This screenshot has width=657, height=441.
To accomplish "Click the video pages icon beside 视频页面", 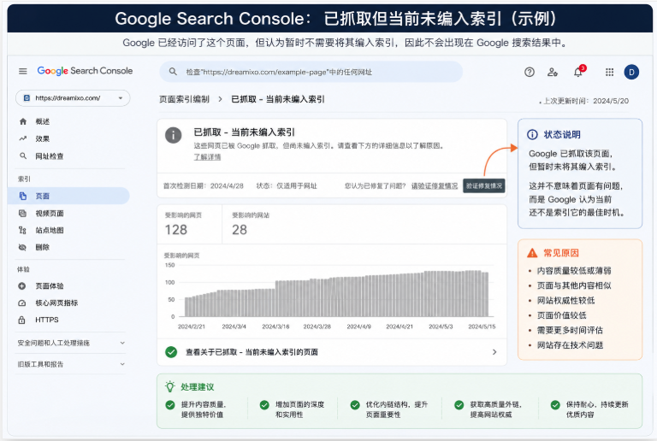I will click(x=22, y=214).
